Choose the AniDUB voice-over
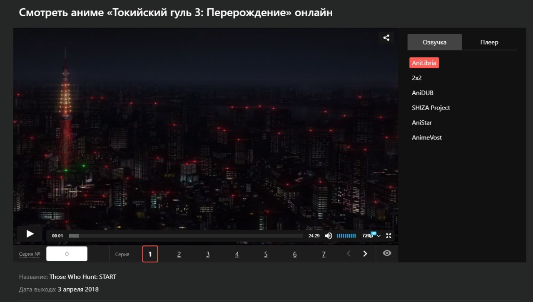Image resolution: width=533 pixels, height=302 pixels. pyautogui.click(x=423, y=93)
